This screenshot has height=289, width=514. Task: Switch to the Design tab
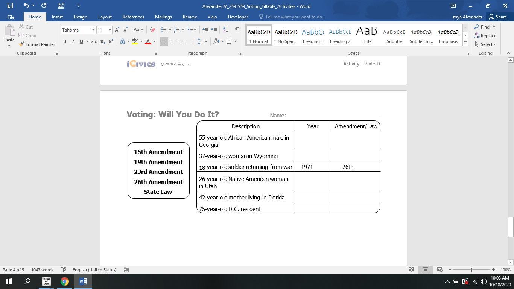point(80,17)
